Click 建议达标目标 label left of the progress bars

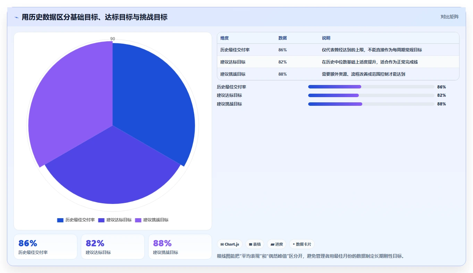coord(229,95)
